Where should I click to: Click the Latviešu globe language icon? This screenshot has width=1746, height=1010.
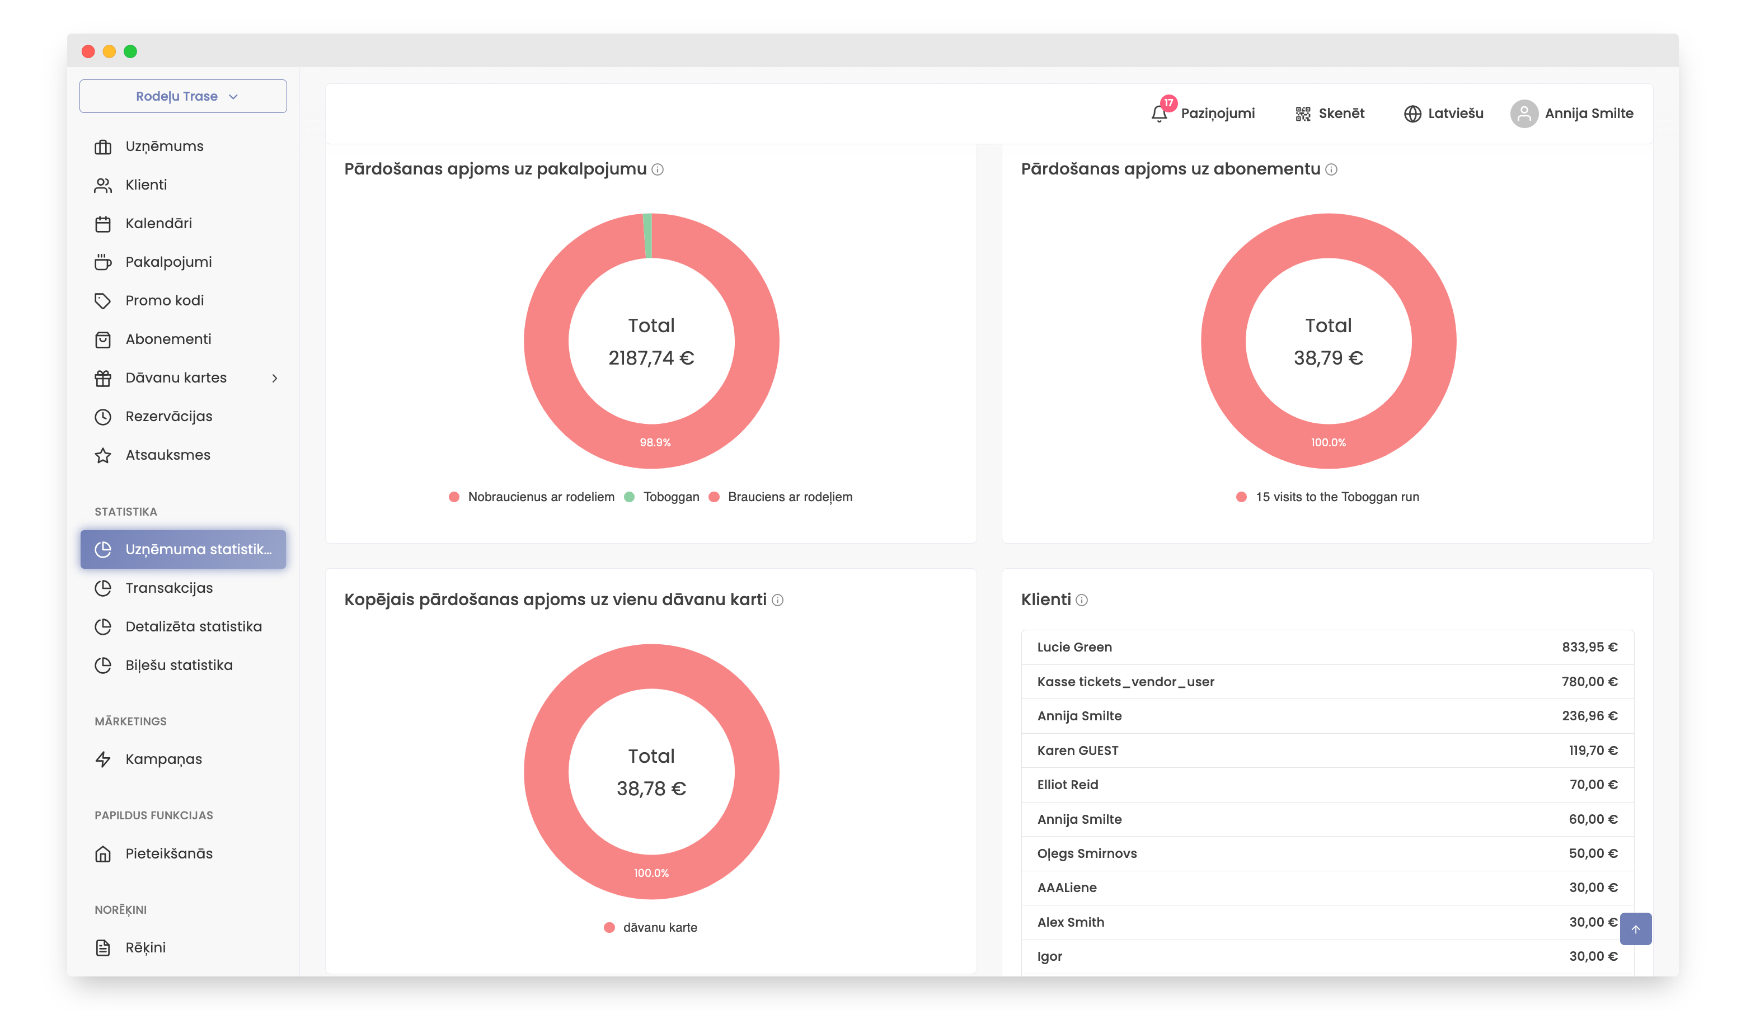[1412, 114]
